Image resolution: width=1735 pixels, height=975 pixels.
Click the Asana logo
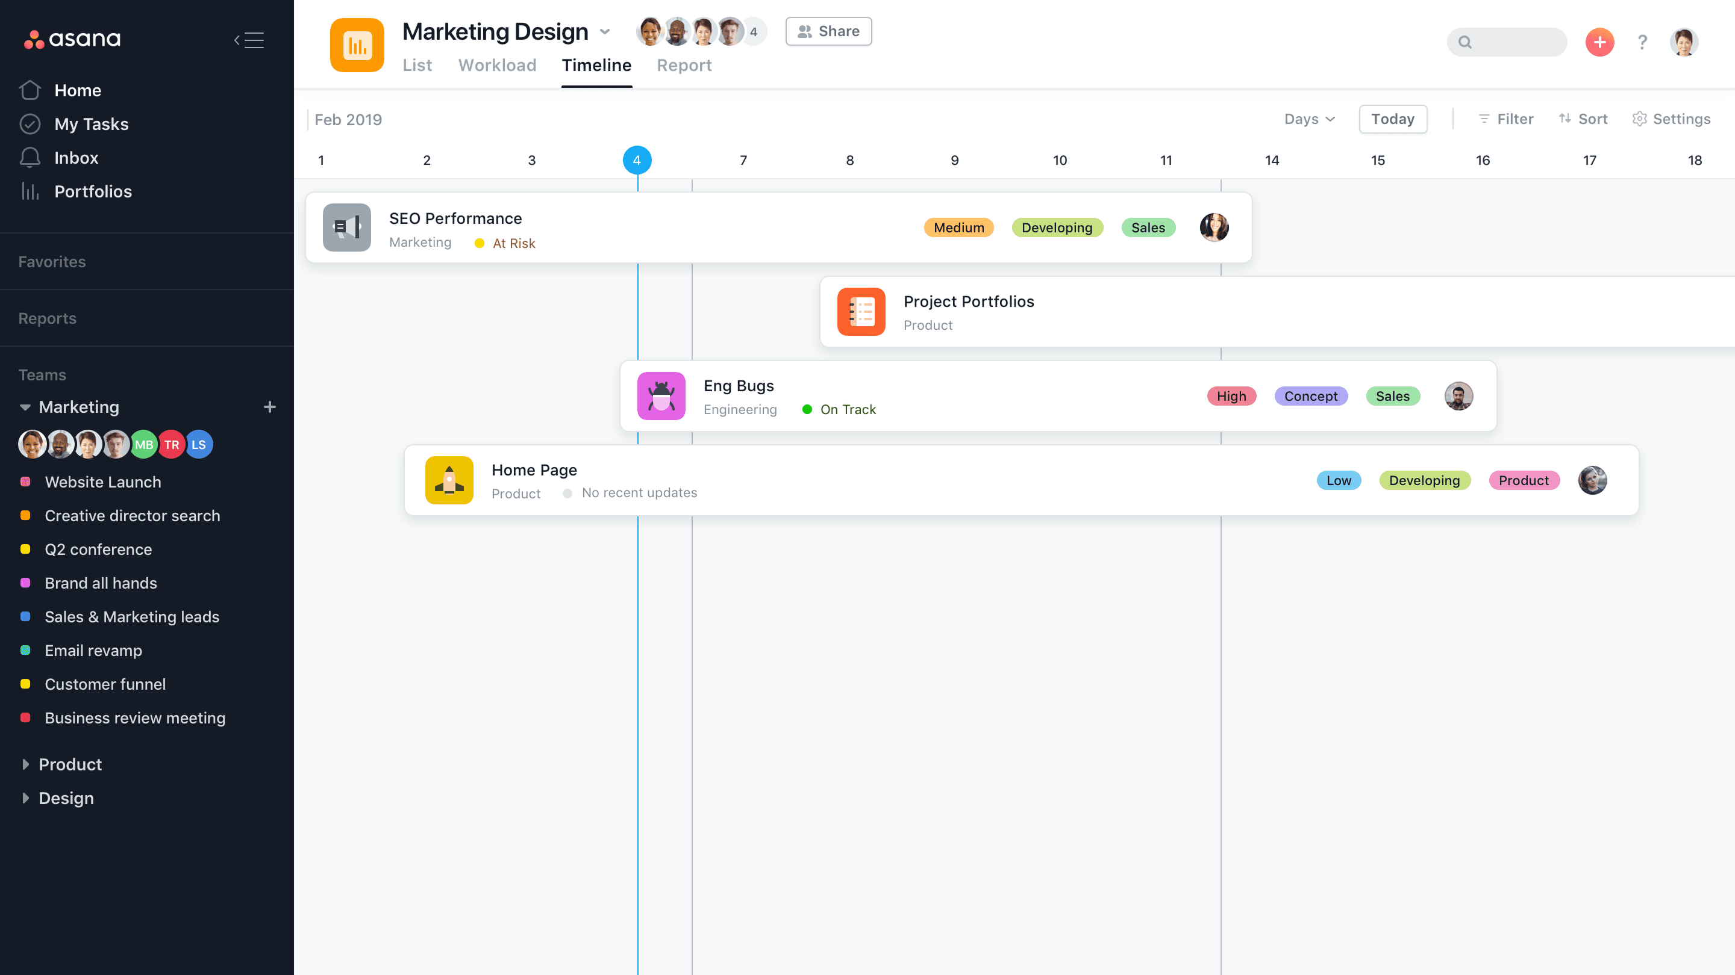point(72,39)
